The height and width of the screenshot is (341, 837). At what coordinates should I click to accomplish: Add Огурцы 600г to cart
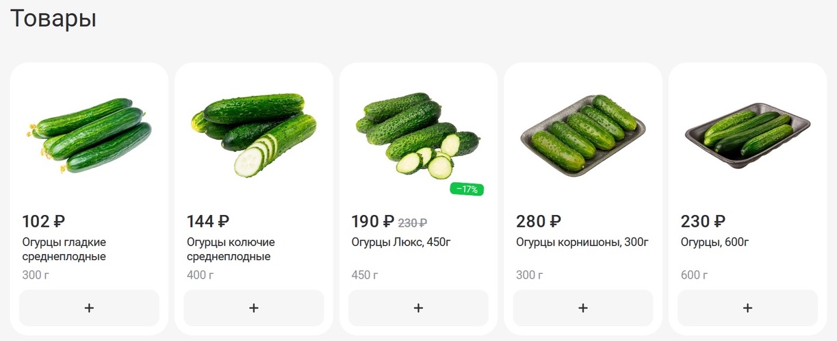[747, 308]
